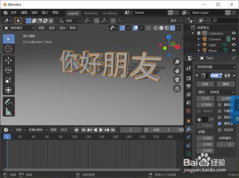The image size is (239, 178).
Task: Open the Output properties tab
Action: pos(188,86)
